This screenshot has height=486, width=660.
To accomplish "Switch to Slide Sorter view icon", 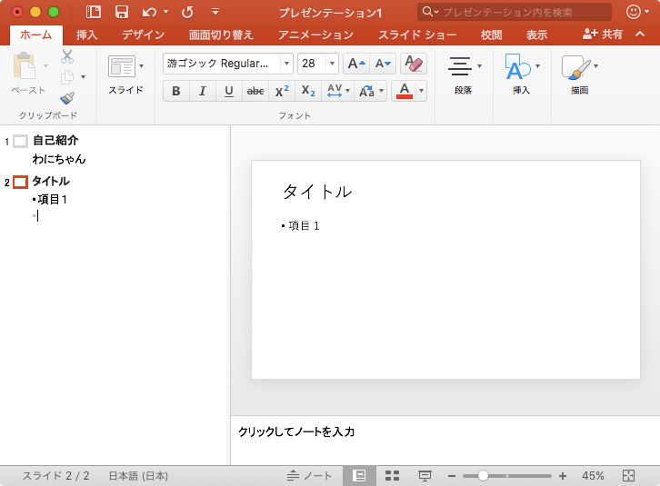I will 393,476.
